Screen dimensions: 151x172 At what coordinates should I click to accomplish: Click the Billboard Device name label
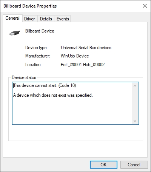(40, 31)
